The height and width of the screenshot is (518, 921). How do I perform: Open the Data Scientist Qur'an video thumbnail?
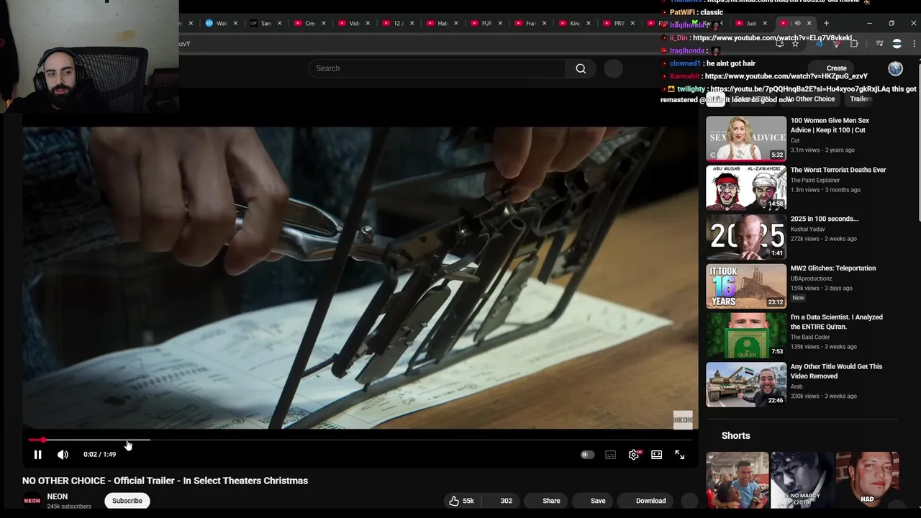pos(746,335)
